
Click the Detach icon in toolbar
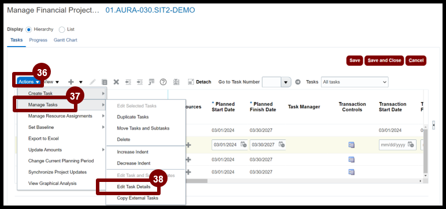pyautogui.click(x=191, y=82)
